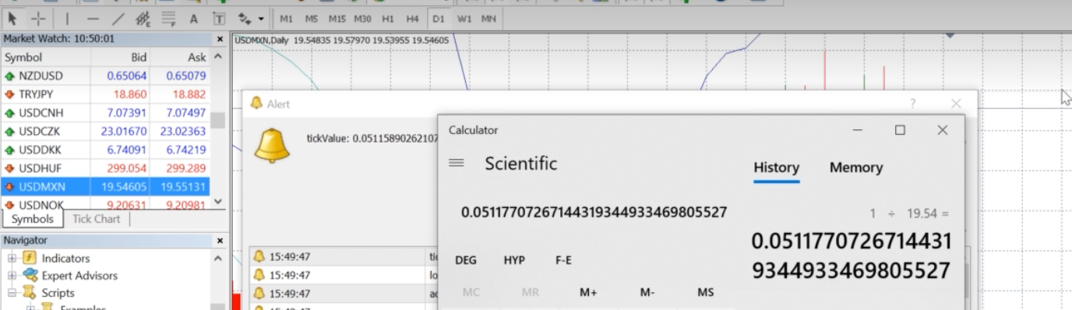1072x310 pixels.
Task: Click the M+ memory add button
Action: tap(588, 292)
